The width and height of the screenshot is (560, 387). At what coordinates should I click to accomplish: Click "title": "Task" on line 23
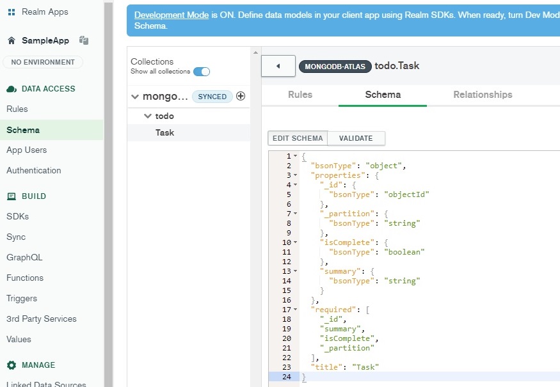[345, 367]
